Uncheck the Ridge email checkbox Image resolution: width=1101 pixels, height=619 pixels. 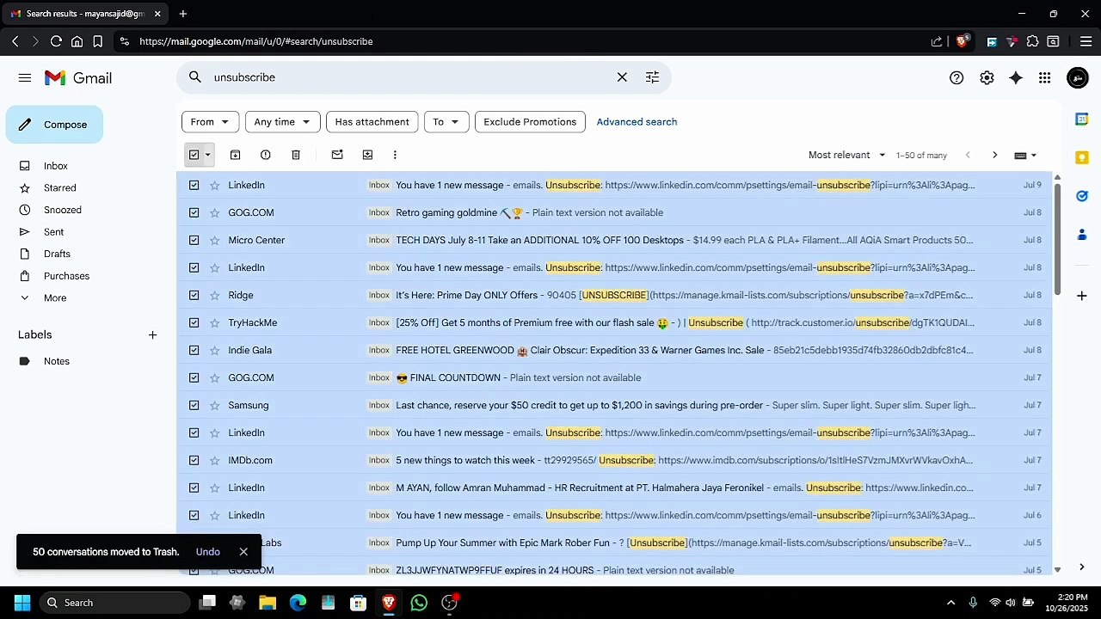(194, 295)
